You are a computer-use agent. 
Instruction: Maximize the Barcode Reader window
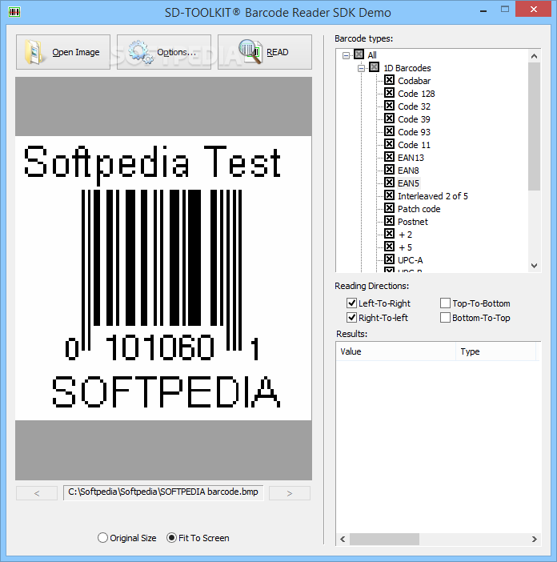pyautogui.click(x=505, y=10)
